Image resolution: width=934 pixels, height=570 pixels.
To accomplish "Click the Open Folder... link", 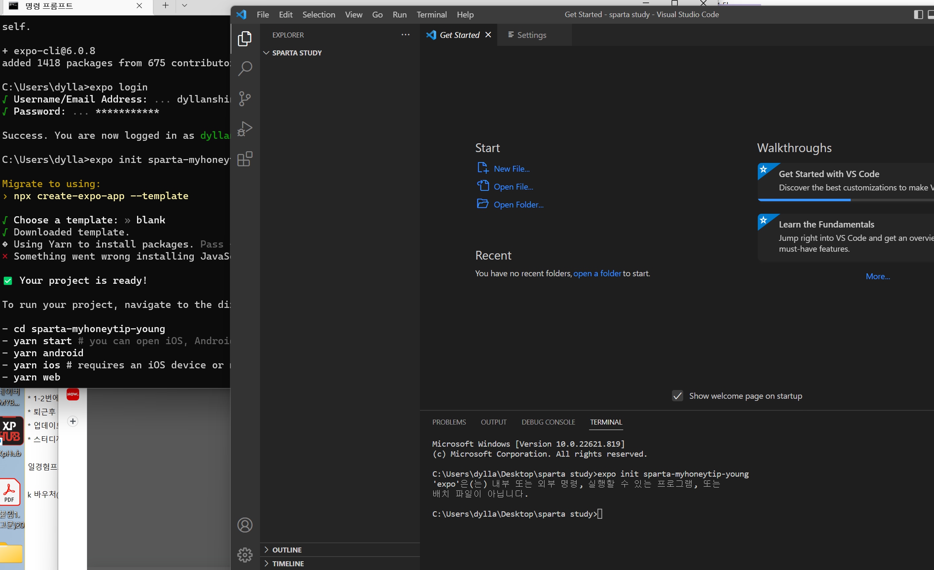I will pyautogui.click(x=519, y=205).
